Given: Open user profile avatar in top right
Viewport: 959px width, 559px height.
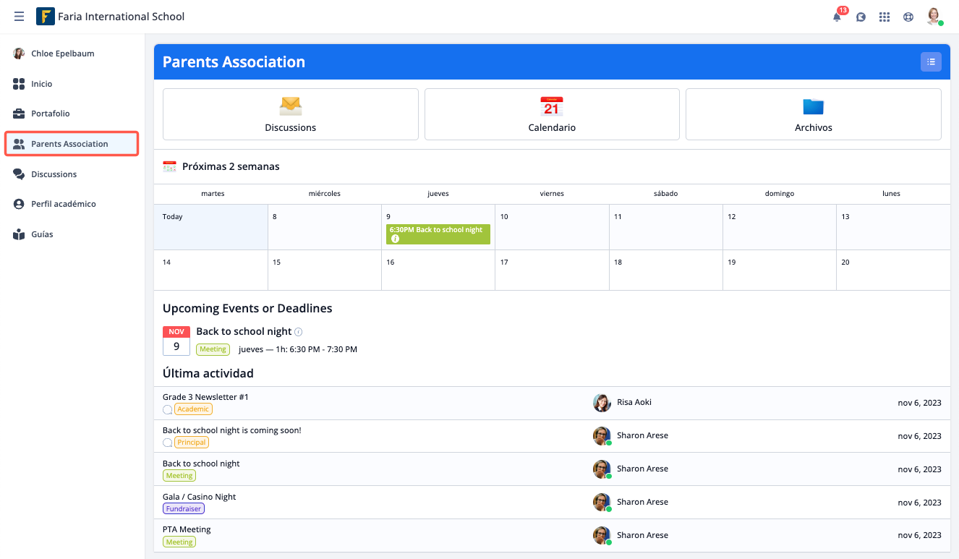Looking at the screenshot, I should point(934,17).
